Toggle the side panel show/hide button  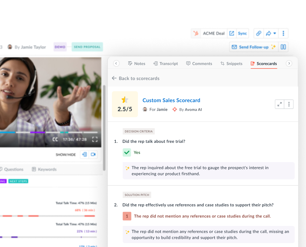coord(84,155)
